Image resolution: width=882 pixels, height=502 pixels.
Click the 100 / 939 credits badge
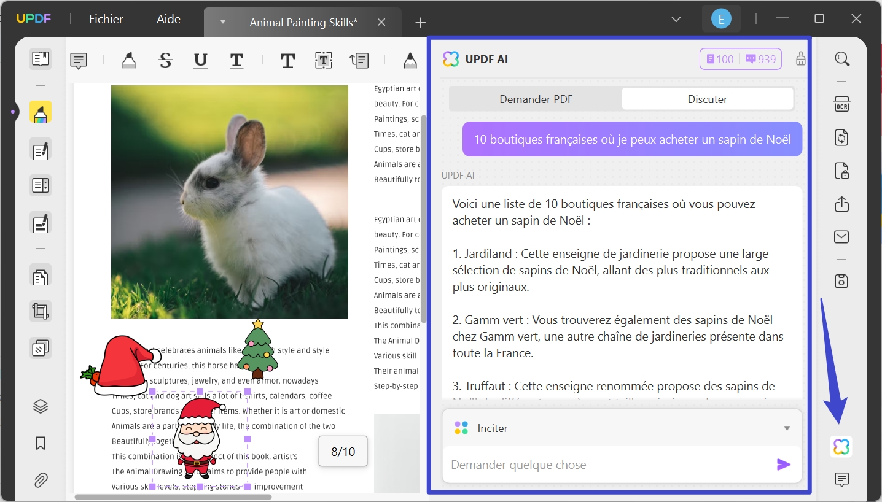[x=741, y=59]
